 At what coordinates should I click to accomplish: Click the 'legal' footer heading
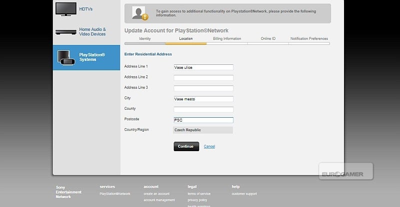[x=192, y=187]
